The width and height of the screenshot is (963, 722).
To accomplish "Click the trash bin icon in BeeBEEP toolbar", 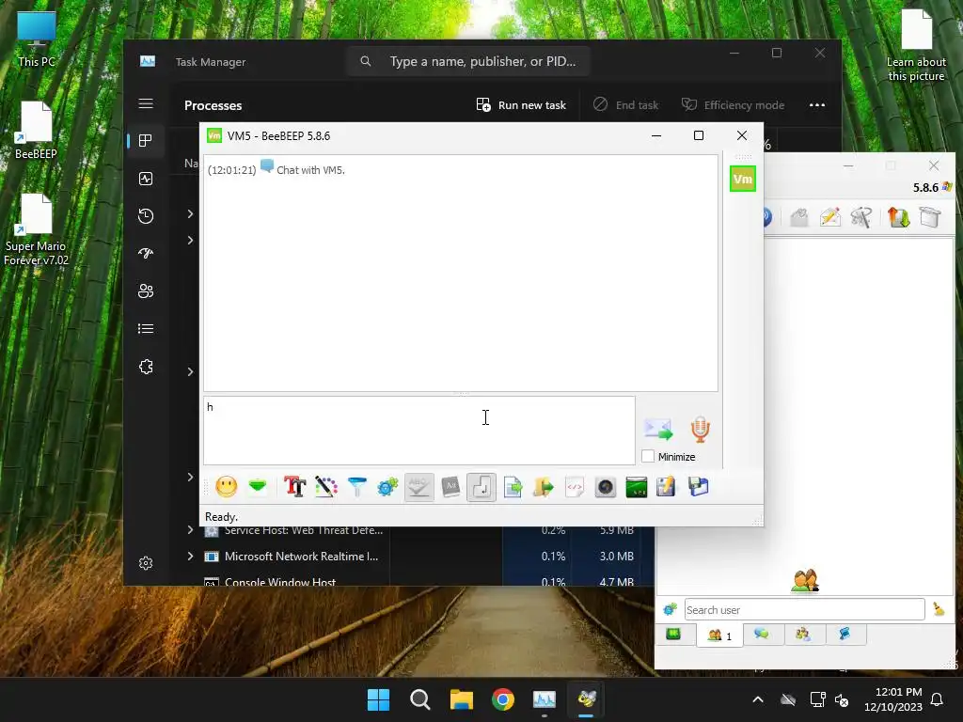I will point(930,217).
